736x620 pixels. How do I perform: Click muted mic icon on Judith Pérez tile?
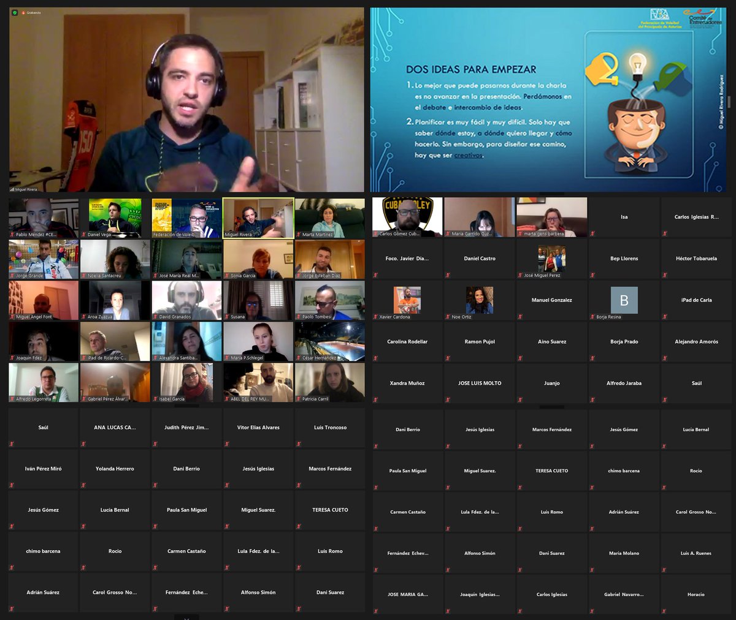(155, 444)
